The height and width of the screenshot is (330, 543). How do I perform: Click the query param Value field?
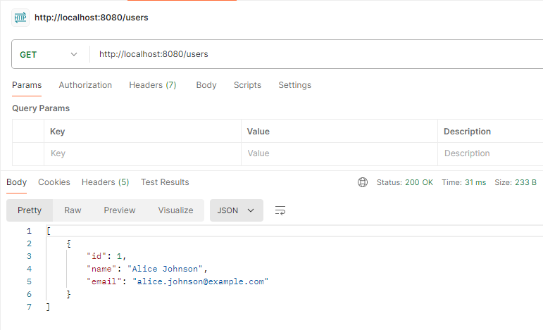click(x=338, y=153)
